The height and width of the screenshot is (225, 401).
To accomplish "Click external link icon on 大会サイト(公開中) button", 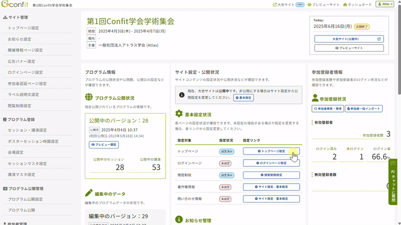I will coord(379,39).
